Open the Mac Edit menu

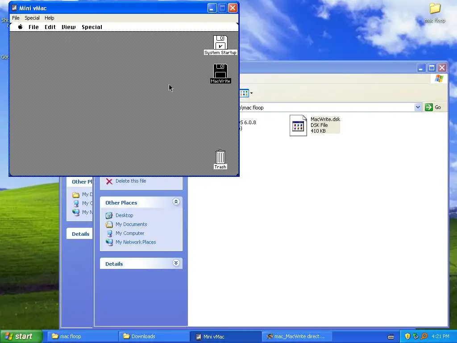(x=50, y=27)
